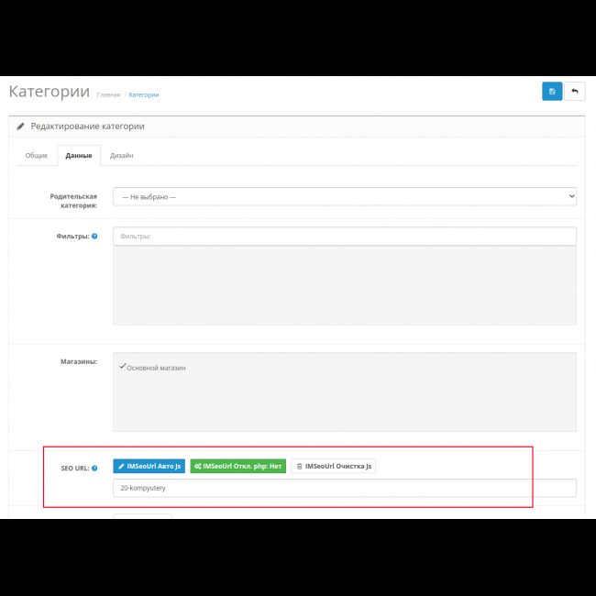Follow the Главная breadcrumb link

click(x=108, y=94)
